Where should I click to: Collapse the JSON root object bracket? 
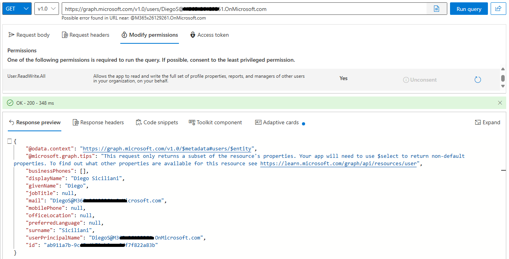click(9, 141)
